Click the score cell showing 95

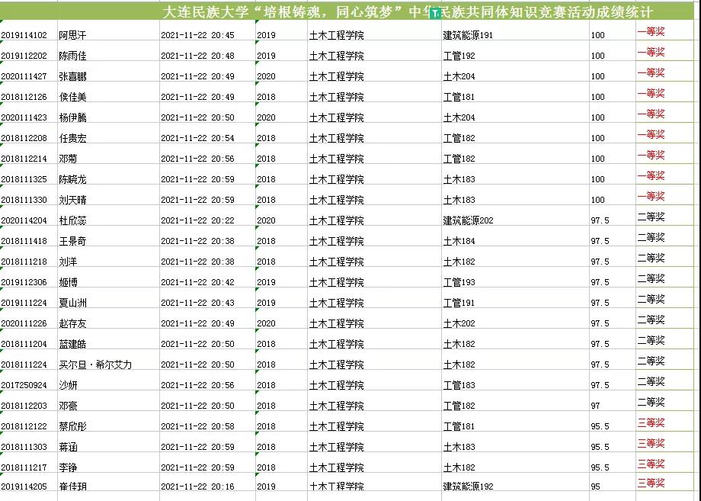pos(596,487)
